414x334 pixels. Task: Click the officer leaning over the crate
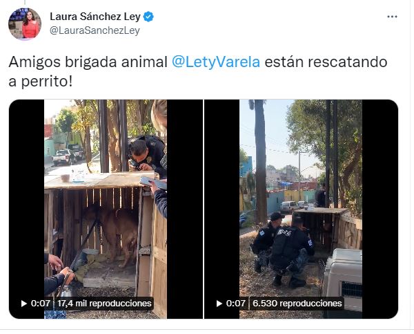tap(148, 156)
